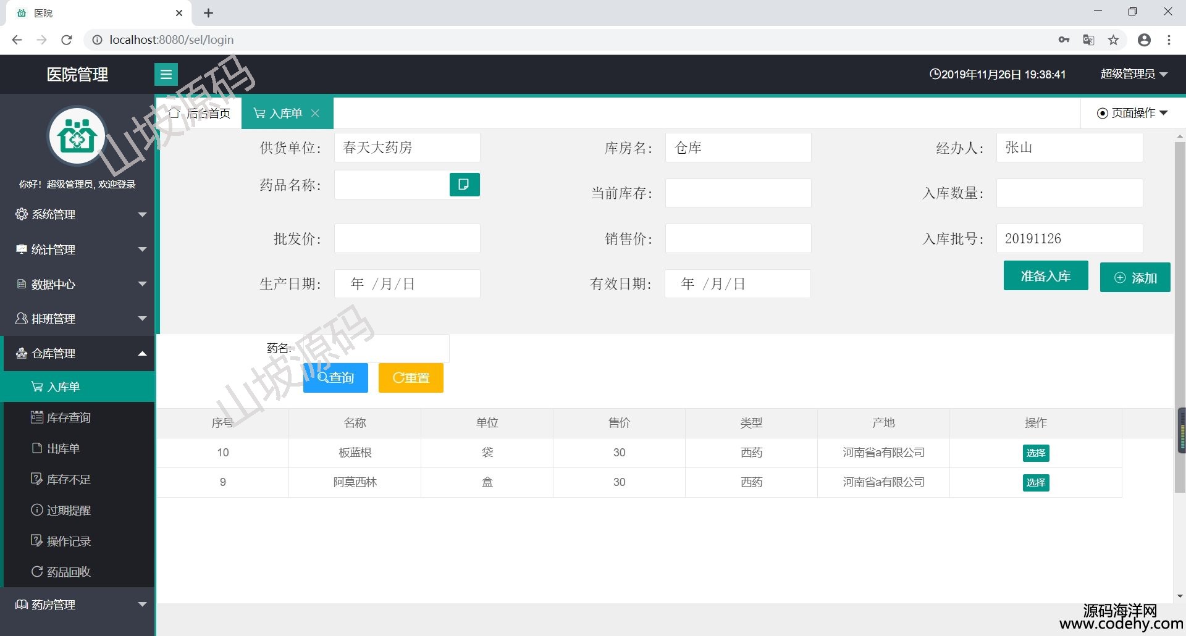Open the medicine picker icon beside 药品名称
The height and width of the screenshot is (636, 1186).
coord(465,185)
